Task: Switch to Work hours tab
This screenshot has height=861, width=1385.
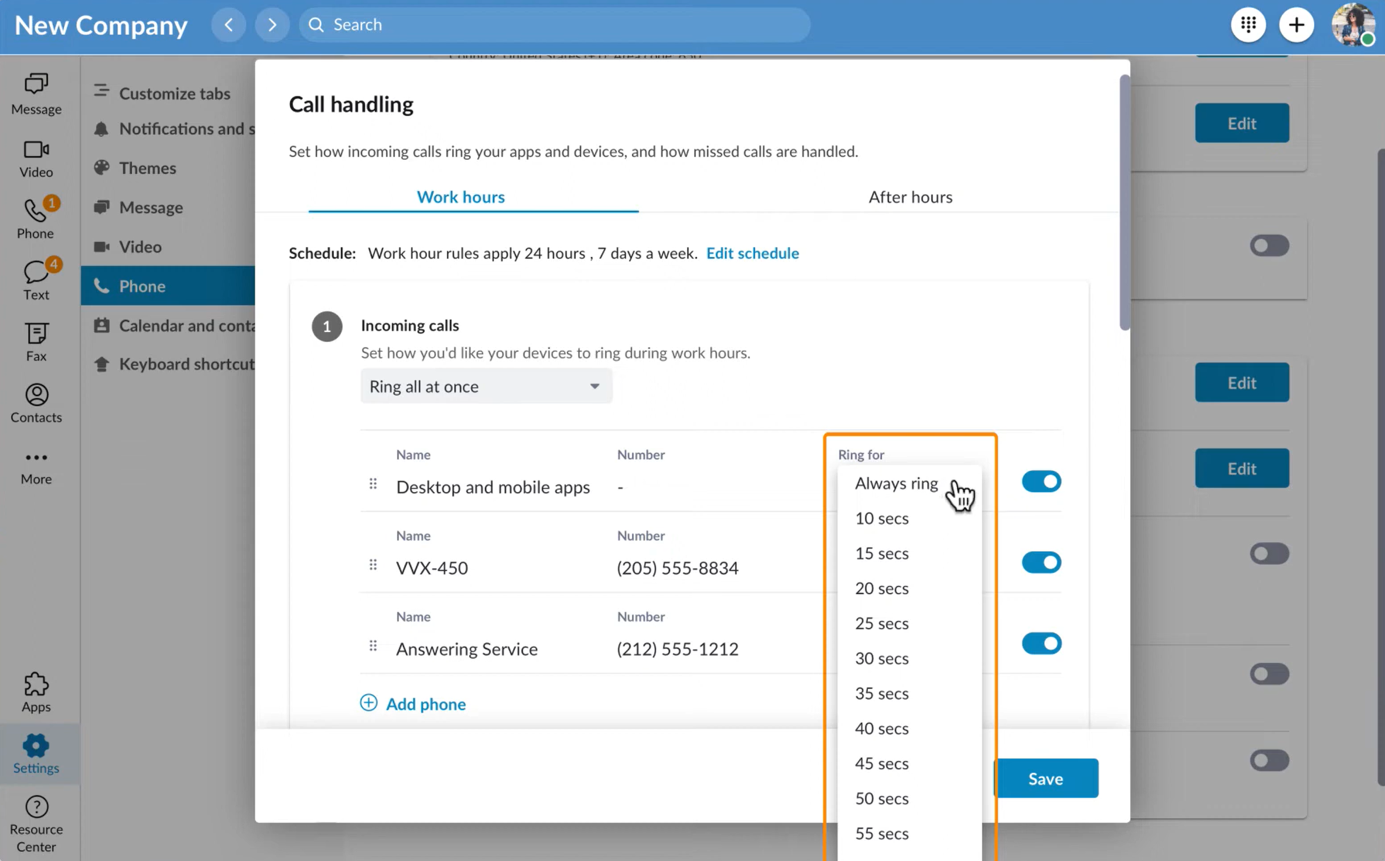Action: (x=460, y=196)
